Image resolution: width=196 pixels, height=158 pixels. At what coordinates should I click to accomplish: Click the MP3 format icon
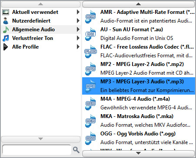click(90, 86)
